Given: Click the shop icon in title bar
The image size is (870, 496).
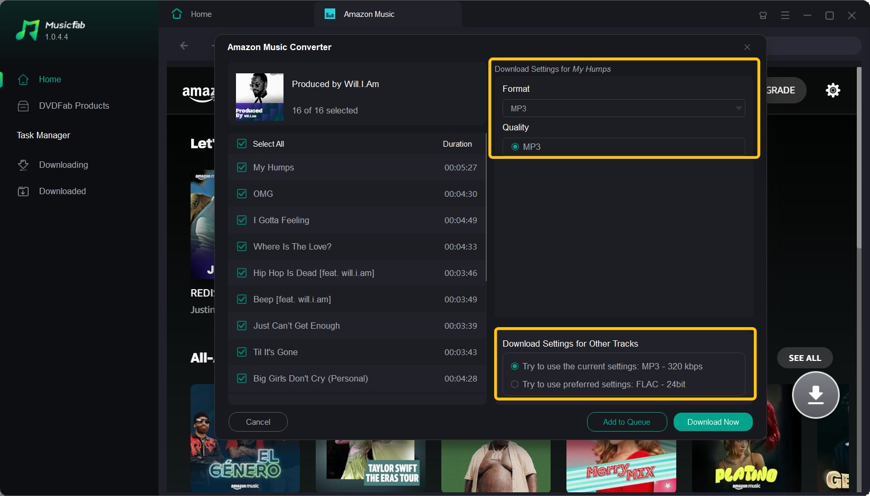Looking at the screenshot, I should 763,15.
